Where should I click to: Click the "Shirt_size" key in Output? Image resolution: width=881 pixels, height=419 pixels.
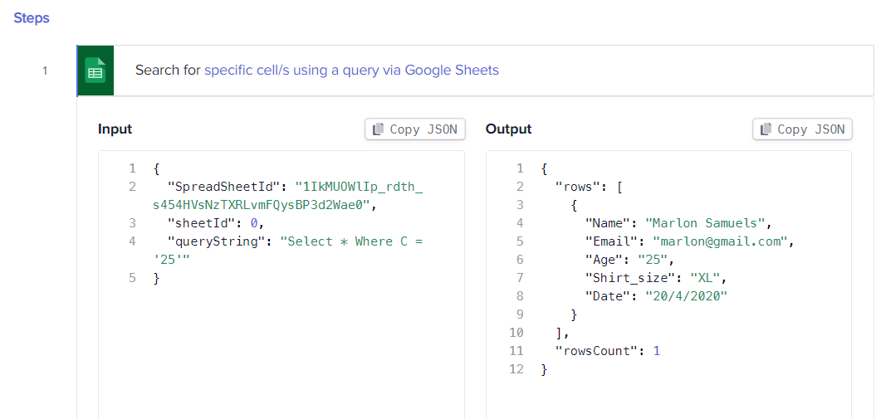[x=630, y=278]
